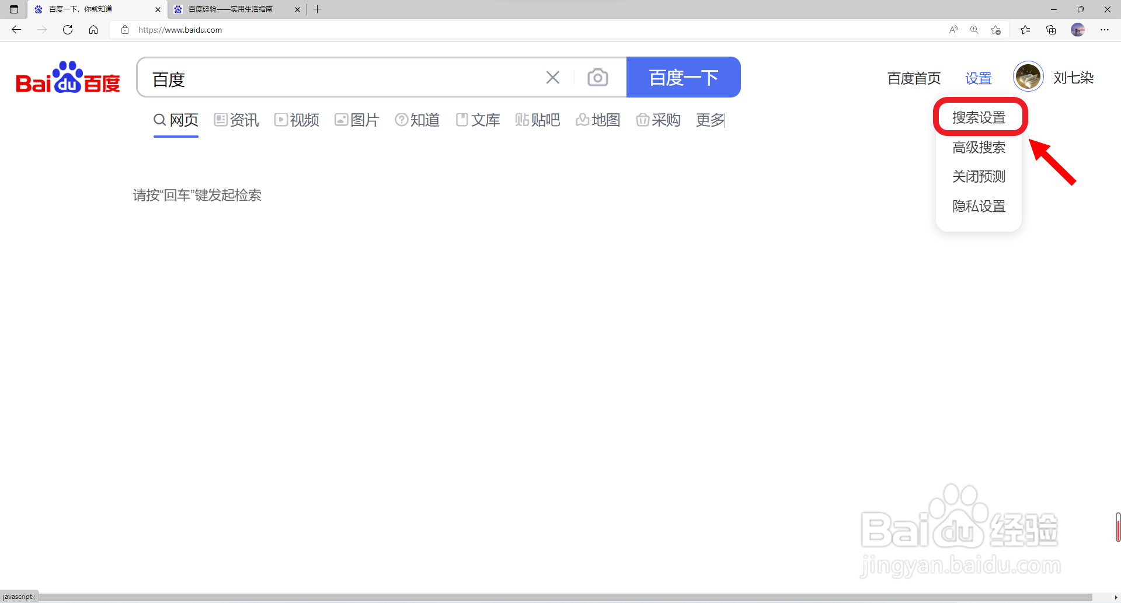Click the read aloud icon

953,30
